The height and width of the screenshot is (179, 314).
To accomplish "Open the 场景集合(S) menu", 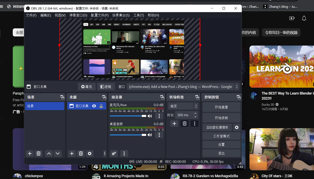I will pyautogui.click(x=121, y=15).
